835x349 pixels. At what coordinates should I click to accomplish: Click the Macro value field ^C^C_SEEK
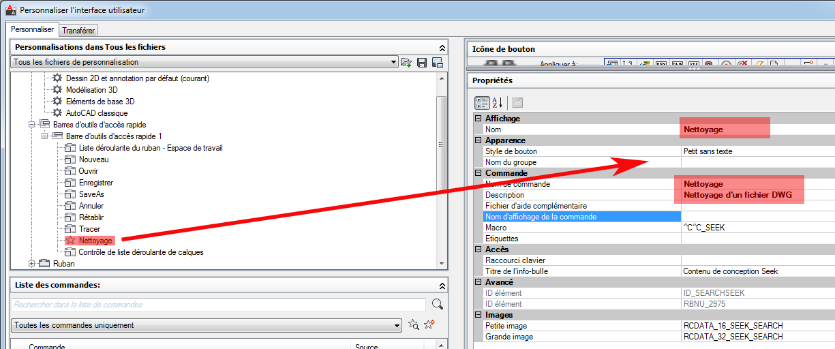(750, 228)
